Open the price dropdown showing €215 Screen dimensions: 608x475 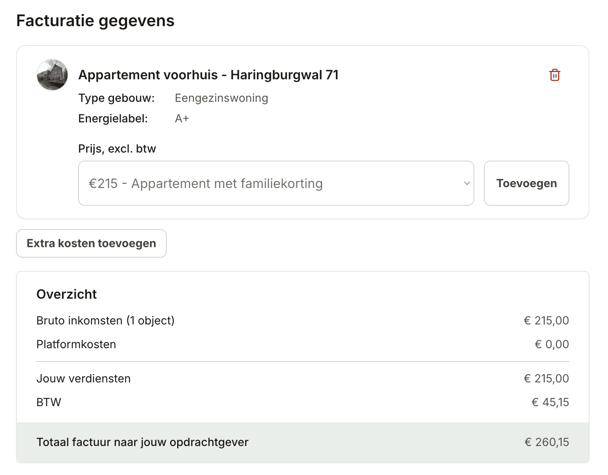(x=276, y=183)
